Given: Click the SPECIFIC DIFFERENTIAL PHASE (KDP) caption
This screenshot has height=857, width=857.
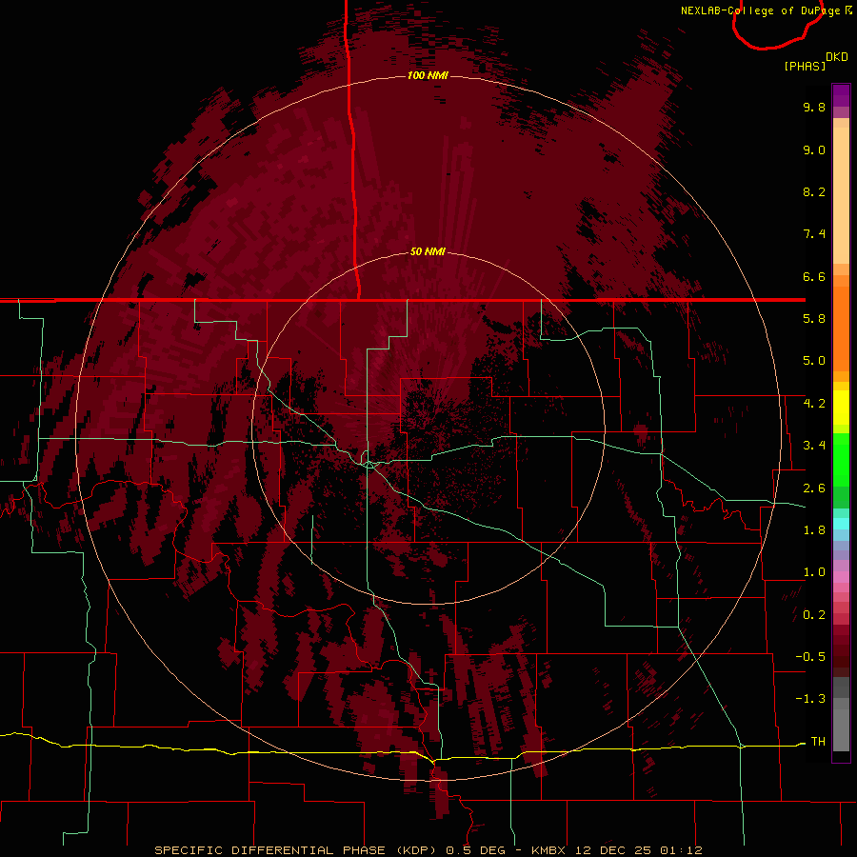Looking at the screenshot, I should coord(295,850).
